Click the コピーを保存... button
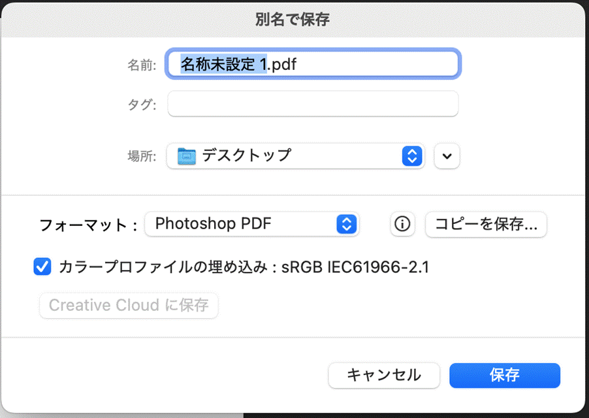 click(x=486, y=225)
